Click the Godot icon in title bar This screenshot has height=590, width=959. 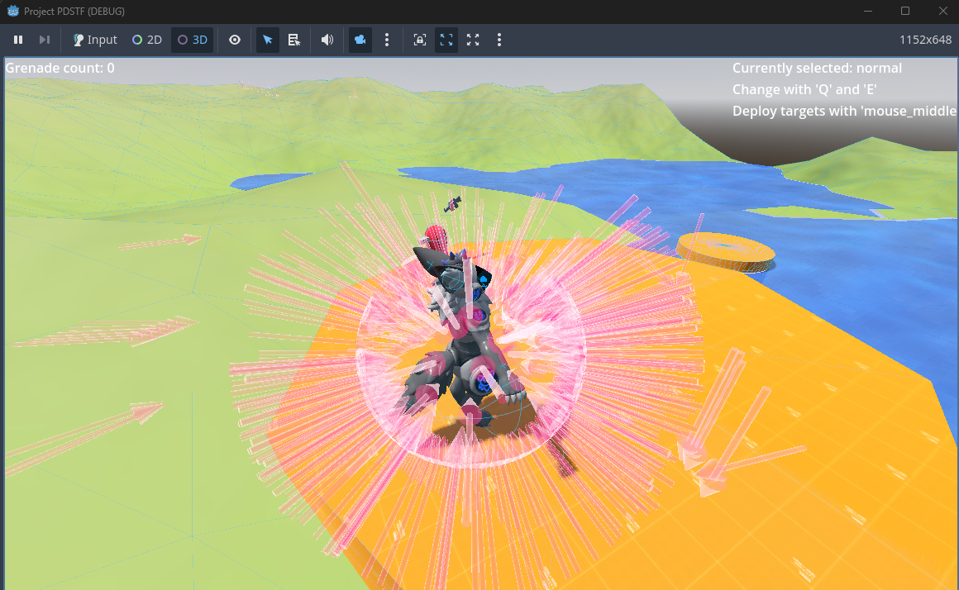[x=13, y=12]
